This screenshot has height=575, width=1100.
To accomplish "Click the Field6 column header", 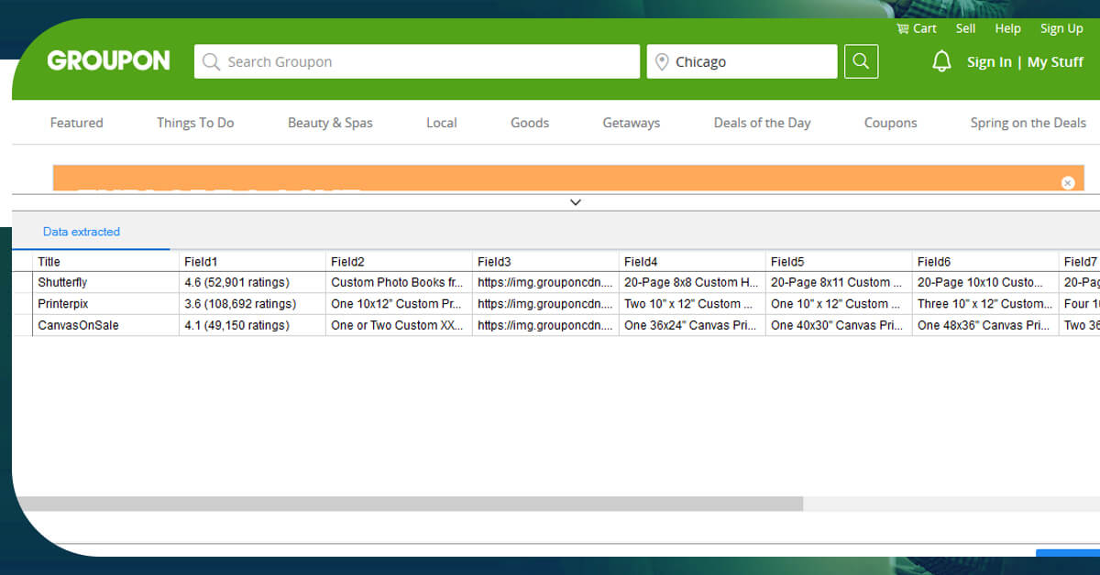I will pos(985,262).
